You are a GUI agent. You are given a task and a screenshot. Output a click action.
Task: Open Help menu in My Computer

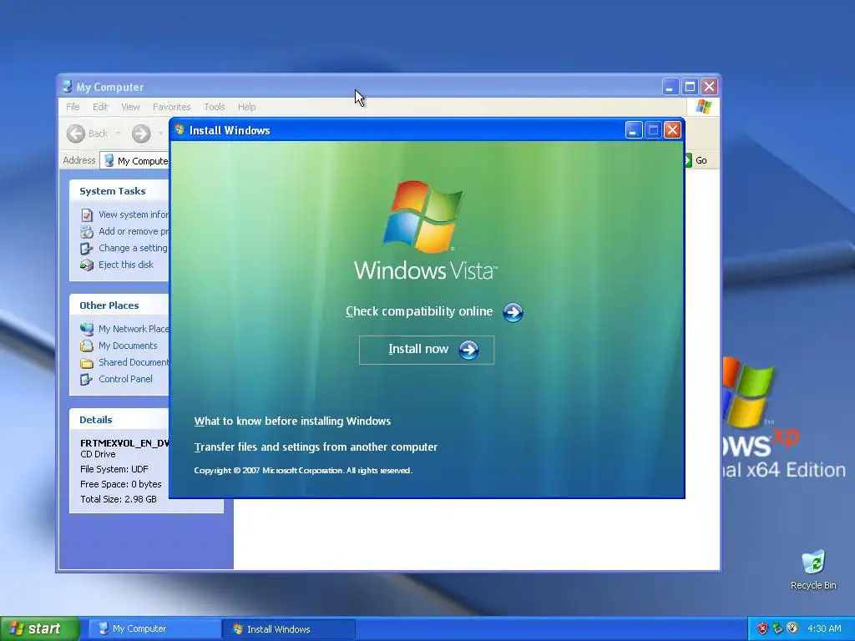click(246, 107)
